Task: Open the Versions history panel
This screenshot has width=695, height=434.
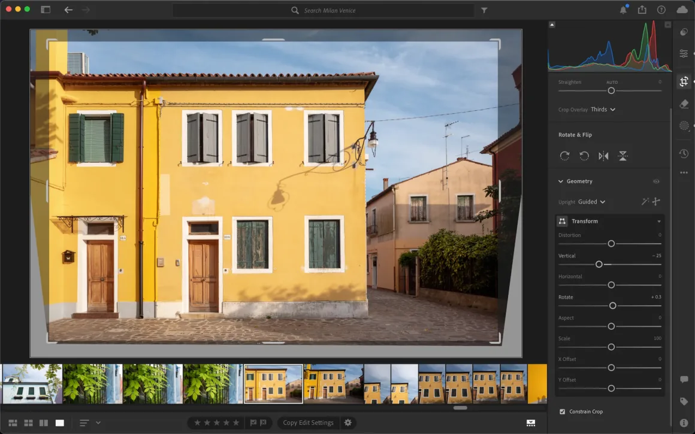Action: pos(684,154)
